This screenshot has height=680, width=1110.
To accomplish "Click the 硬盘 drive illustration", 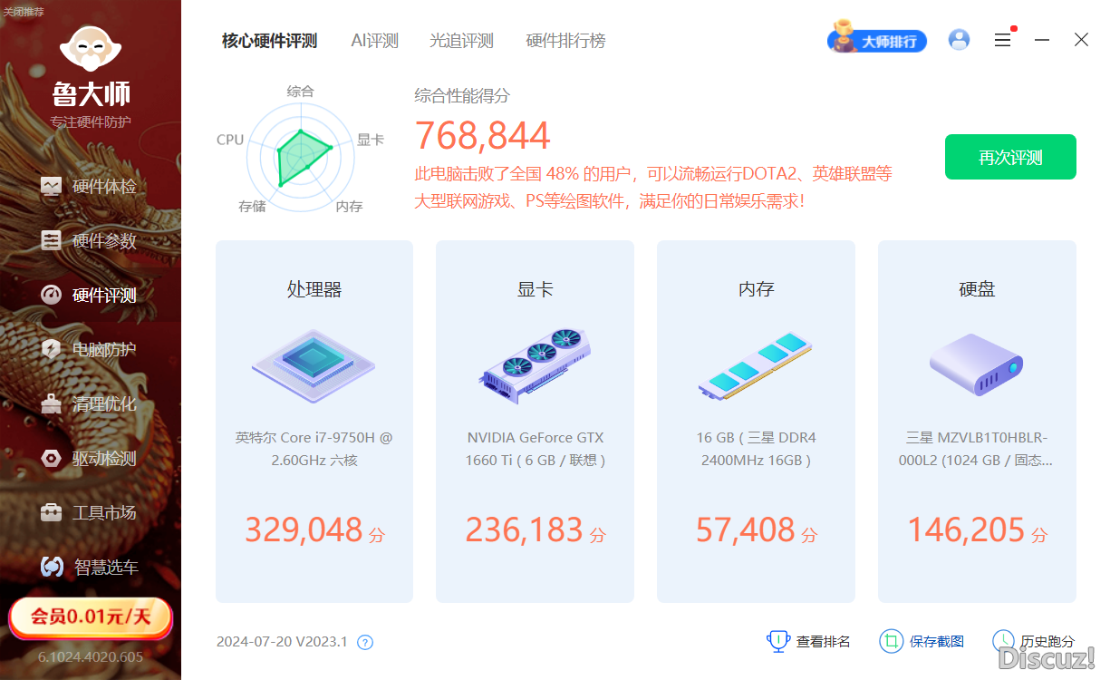I will (977, 364).
